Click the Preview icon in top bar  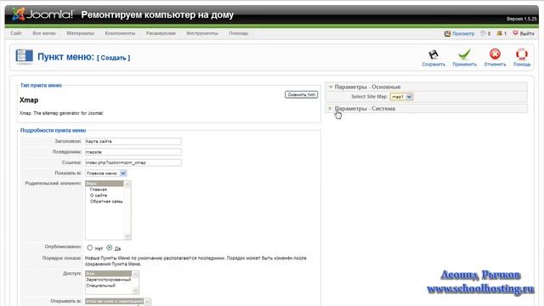click(448, 34)
